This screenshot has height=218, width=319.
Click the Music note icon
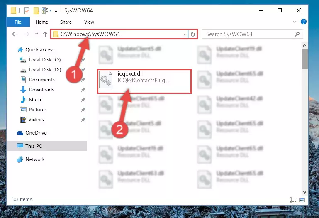pos(23,100)
